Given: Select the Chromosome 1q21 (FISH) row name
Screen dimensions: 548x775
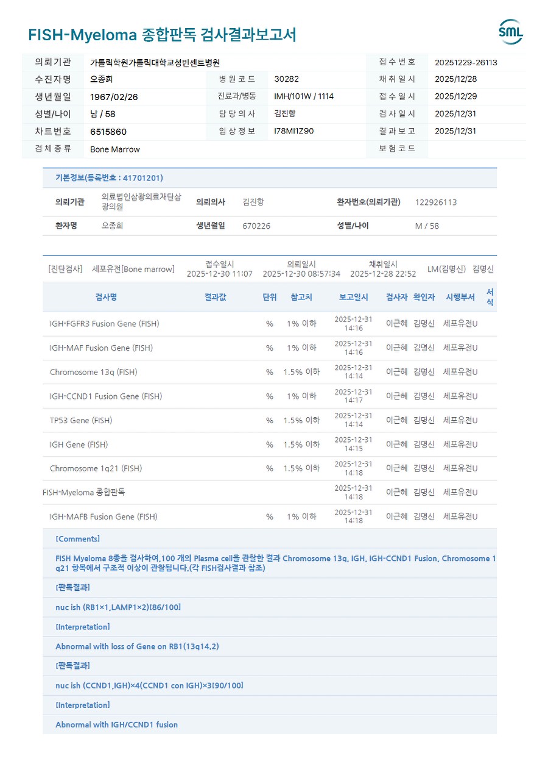Looking at the screenshot, I should [96, 469].
